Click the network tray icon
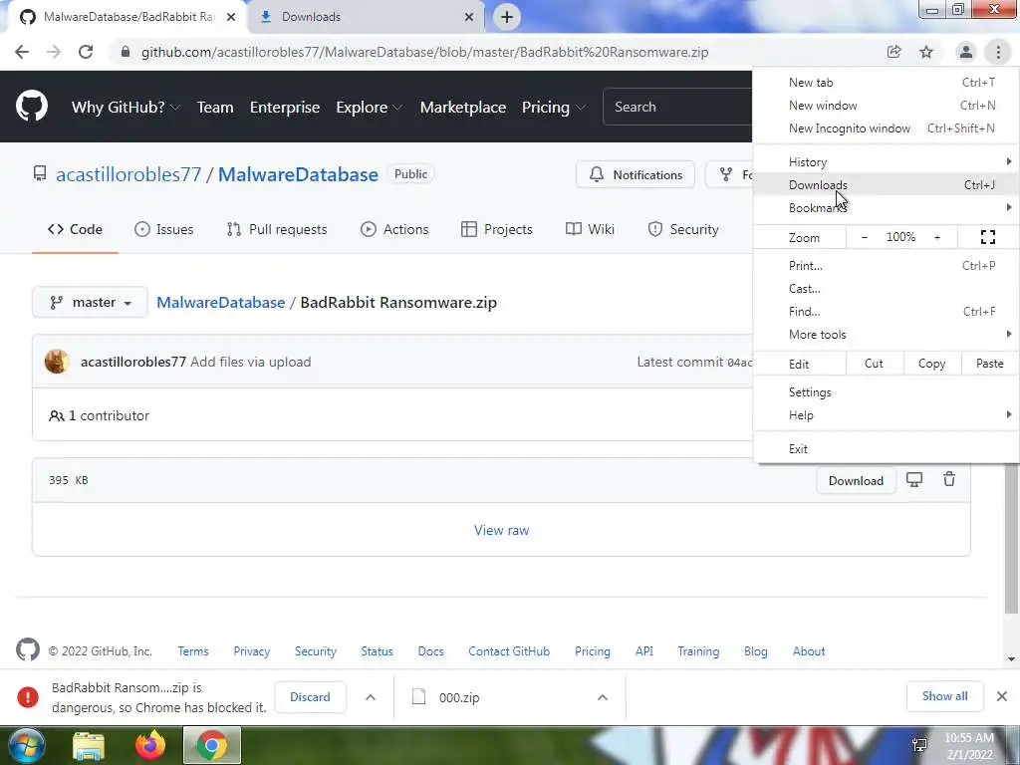Viewport: 1020px width, 765px height. (x=919, y=745)
